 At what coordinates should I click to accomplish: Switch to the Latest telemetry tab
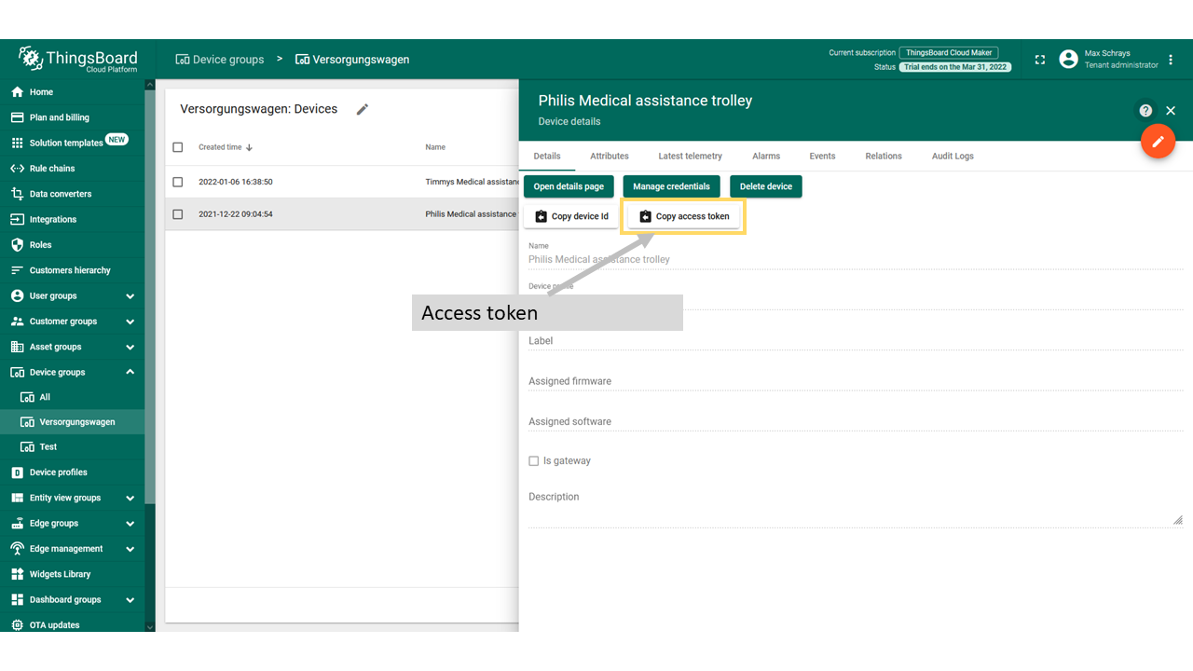[690, 156]
